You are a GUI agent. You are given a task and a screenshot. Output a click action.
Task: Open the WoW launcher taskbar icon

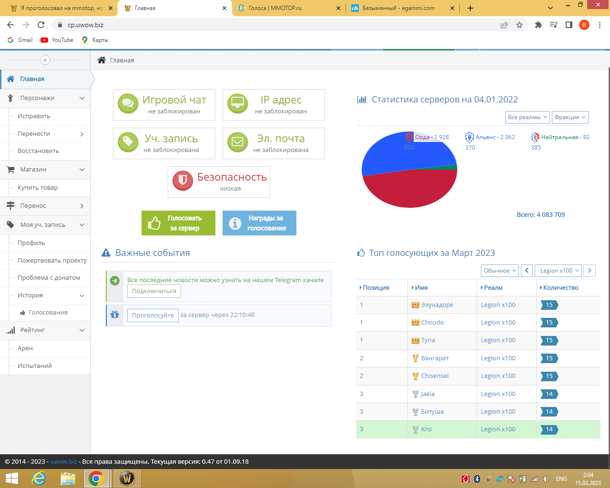tap(127, 478)
